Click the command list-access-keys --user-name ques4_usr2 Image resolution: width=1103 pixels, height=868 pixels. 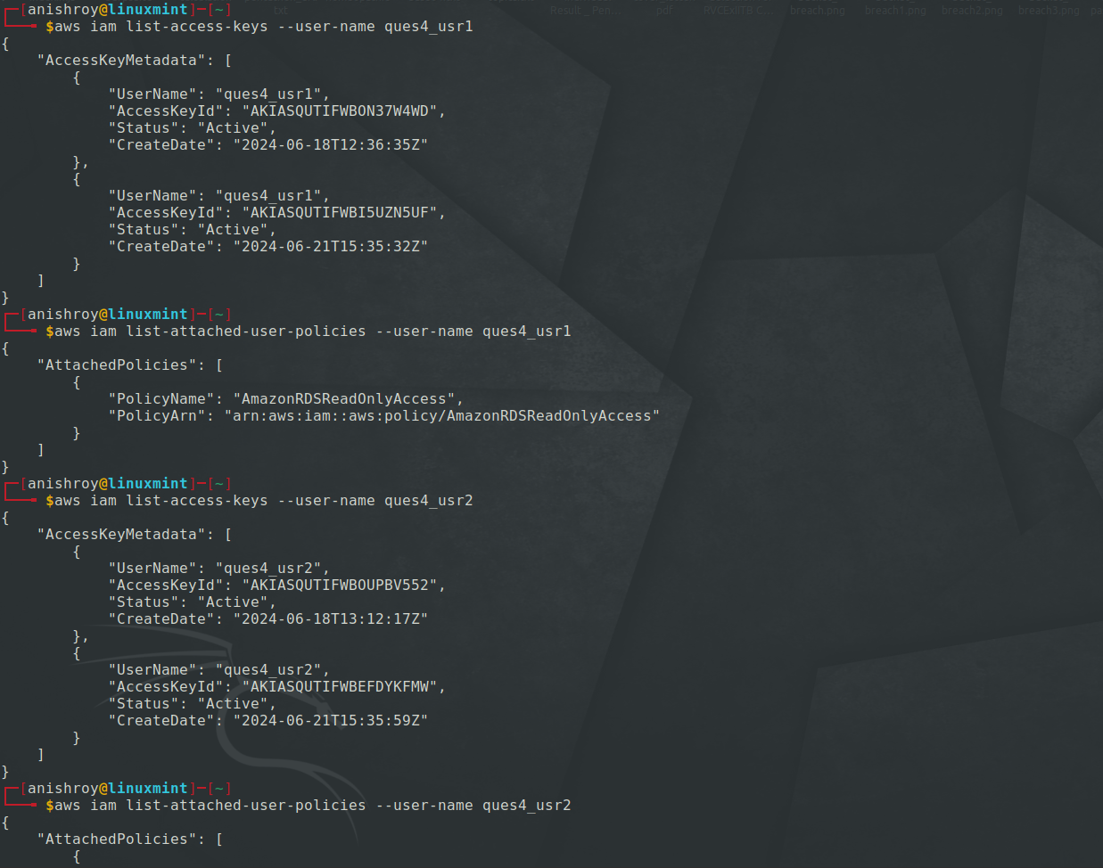(x=300, y=501)
